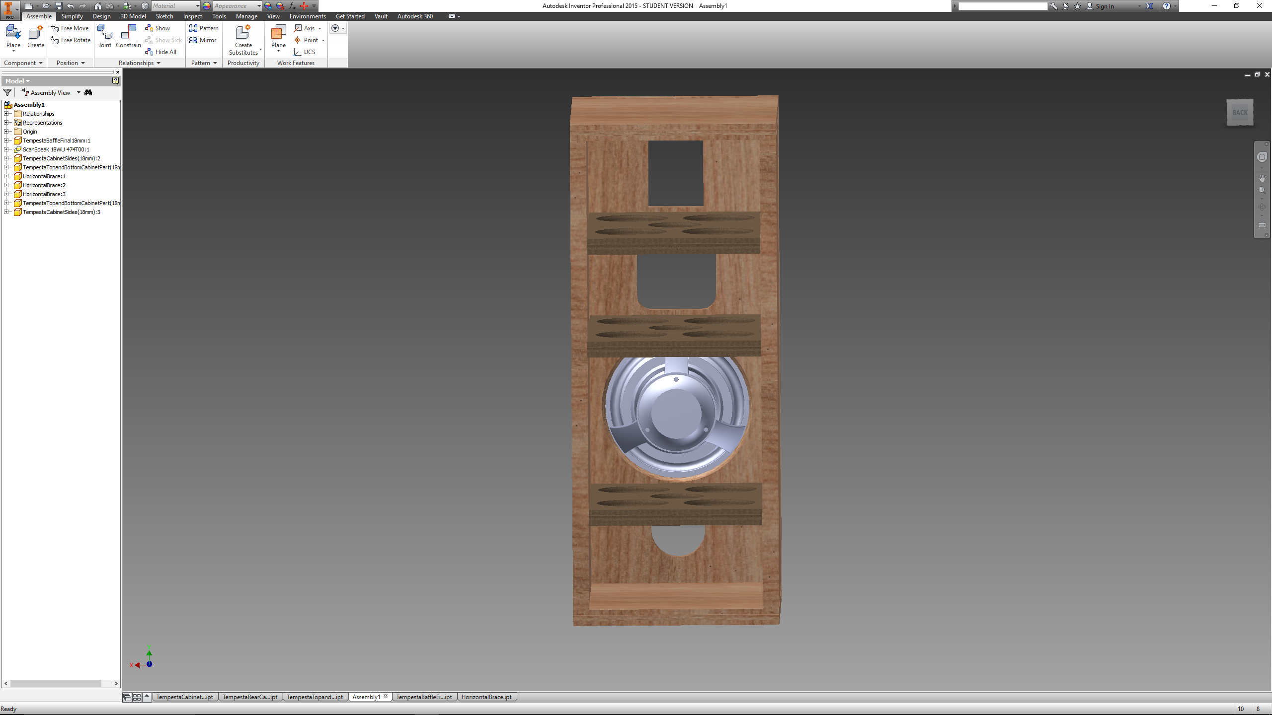1272x715 pixels.
Task: Switch to HorizontalBrace.ipt document tab
Action: coord(486,697)
